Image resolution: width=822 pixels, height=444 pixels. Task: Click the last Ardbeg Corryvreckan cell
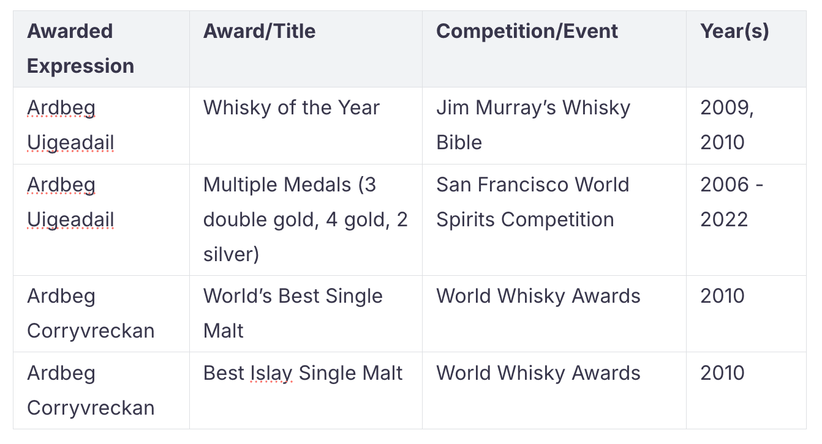point(101,390)
